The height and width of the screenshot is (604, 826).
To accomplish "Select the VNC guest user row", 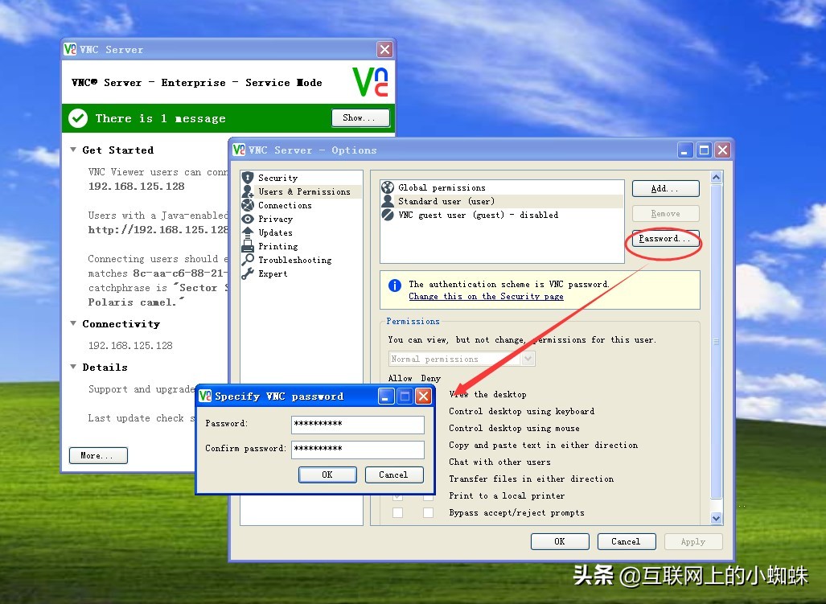I will click(x=502, y=215).
